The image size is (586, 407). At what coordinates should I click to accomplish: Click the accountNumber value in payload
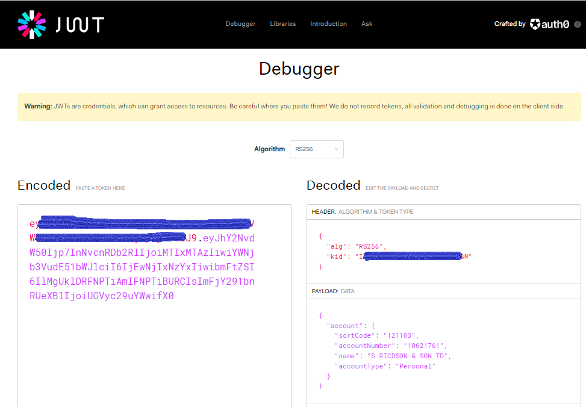pyautogui.click(x=424, y=346)
